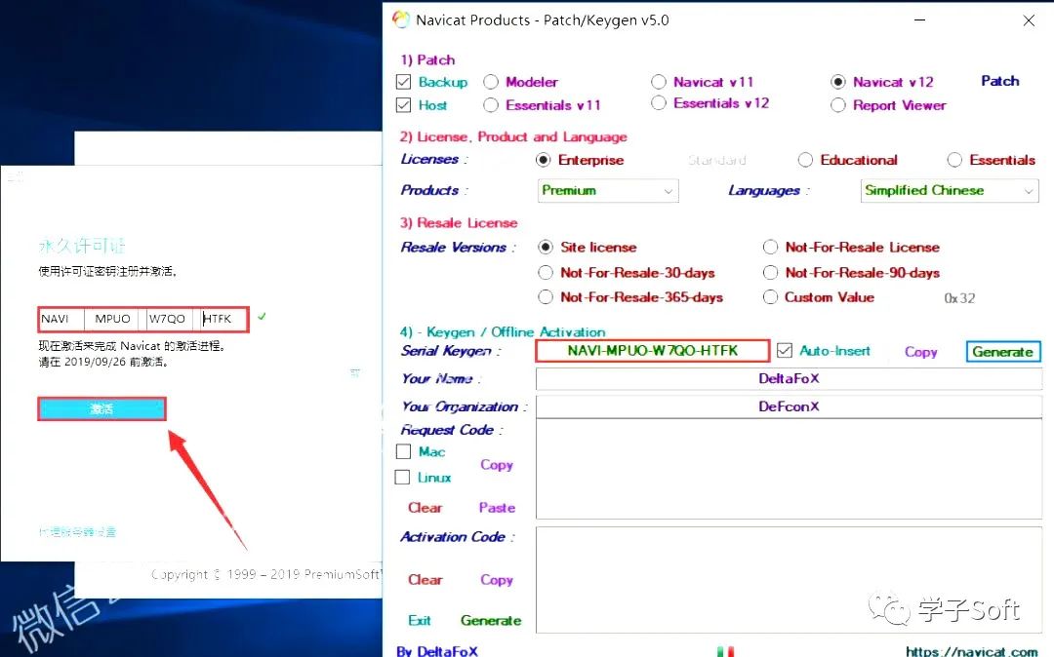Click the 0x32 custom value field
The height and width of the screenshot is (657, 1054).
959,298
